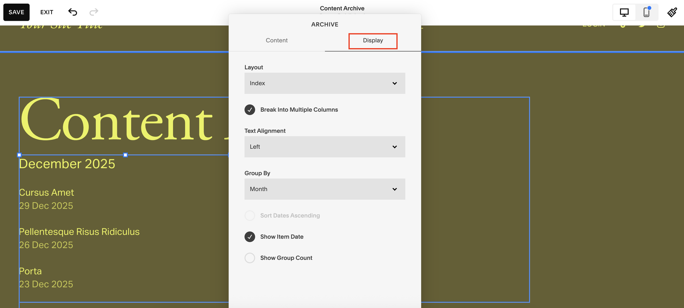The width and height of the screenshot is (684, 308).
Task: Open the Text Alignment dropdown
Action: (324, 147)
